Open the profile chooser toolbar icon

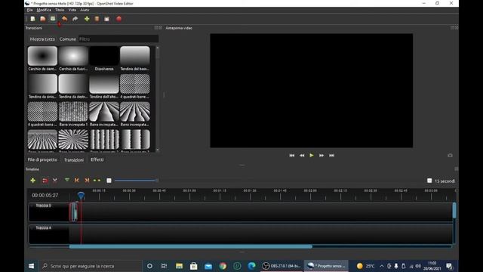tap(97, 19)
